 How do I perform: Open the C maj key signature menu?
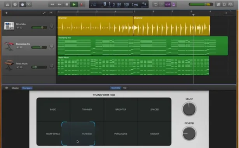(135, 4)
